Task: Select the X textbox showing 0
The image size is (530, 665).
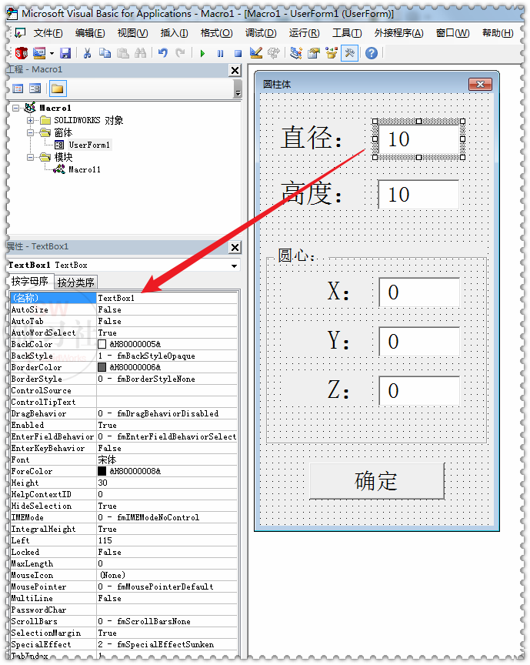Action: click(419, 292)
